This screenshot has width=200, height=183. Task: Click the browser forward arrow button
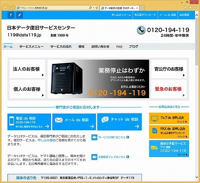12,7
